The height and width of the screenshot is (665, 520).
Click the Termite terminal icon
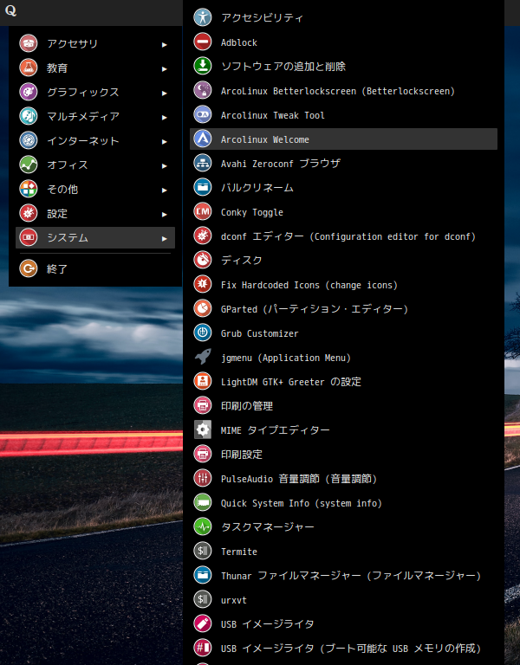(203, 551)
